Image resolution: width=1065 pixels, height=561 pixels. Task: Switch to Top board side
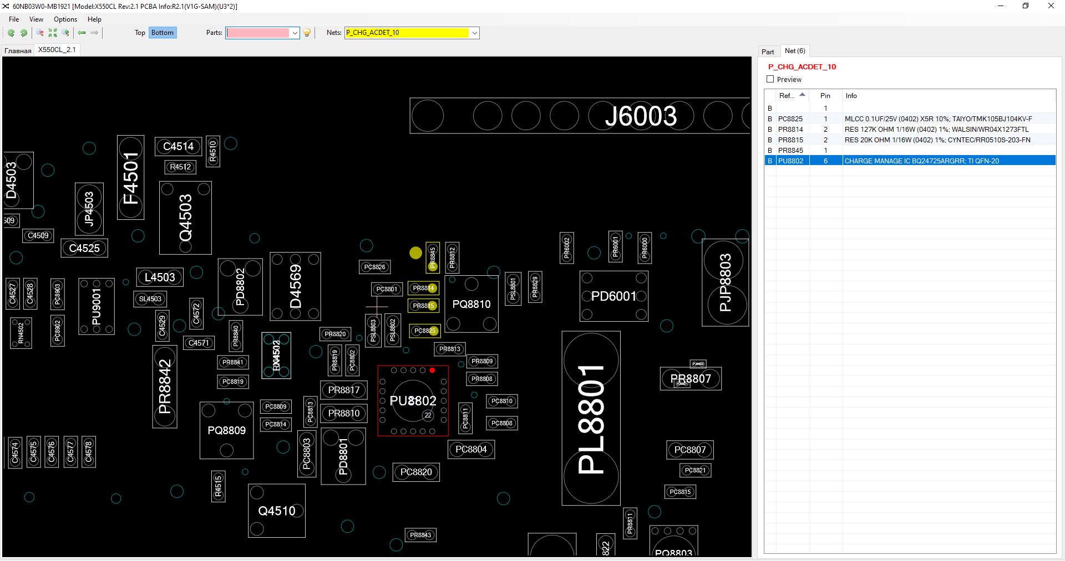click(140, 33)
